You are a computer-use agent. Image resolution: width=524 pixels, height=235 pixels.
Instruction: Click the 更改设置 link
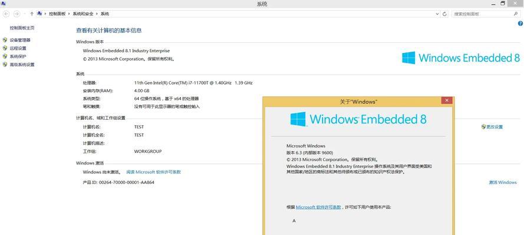pos(495,127)
